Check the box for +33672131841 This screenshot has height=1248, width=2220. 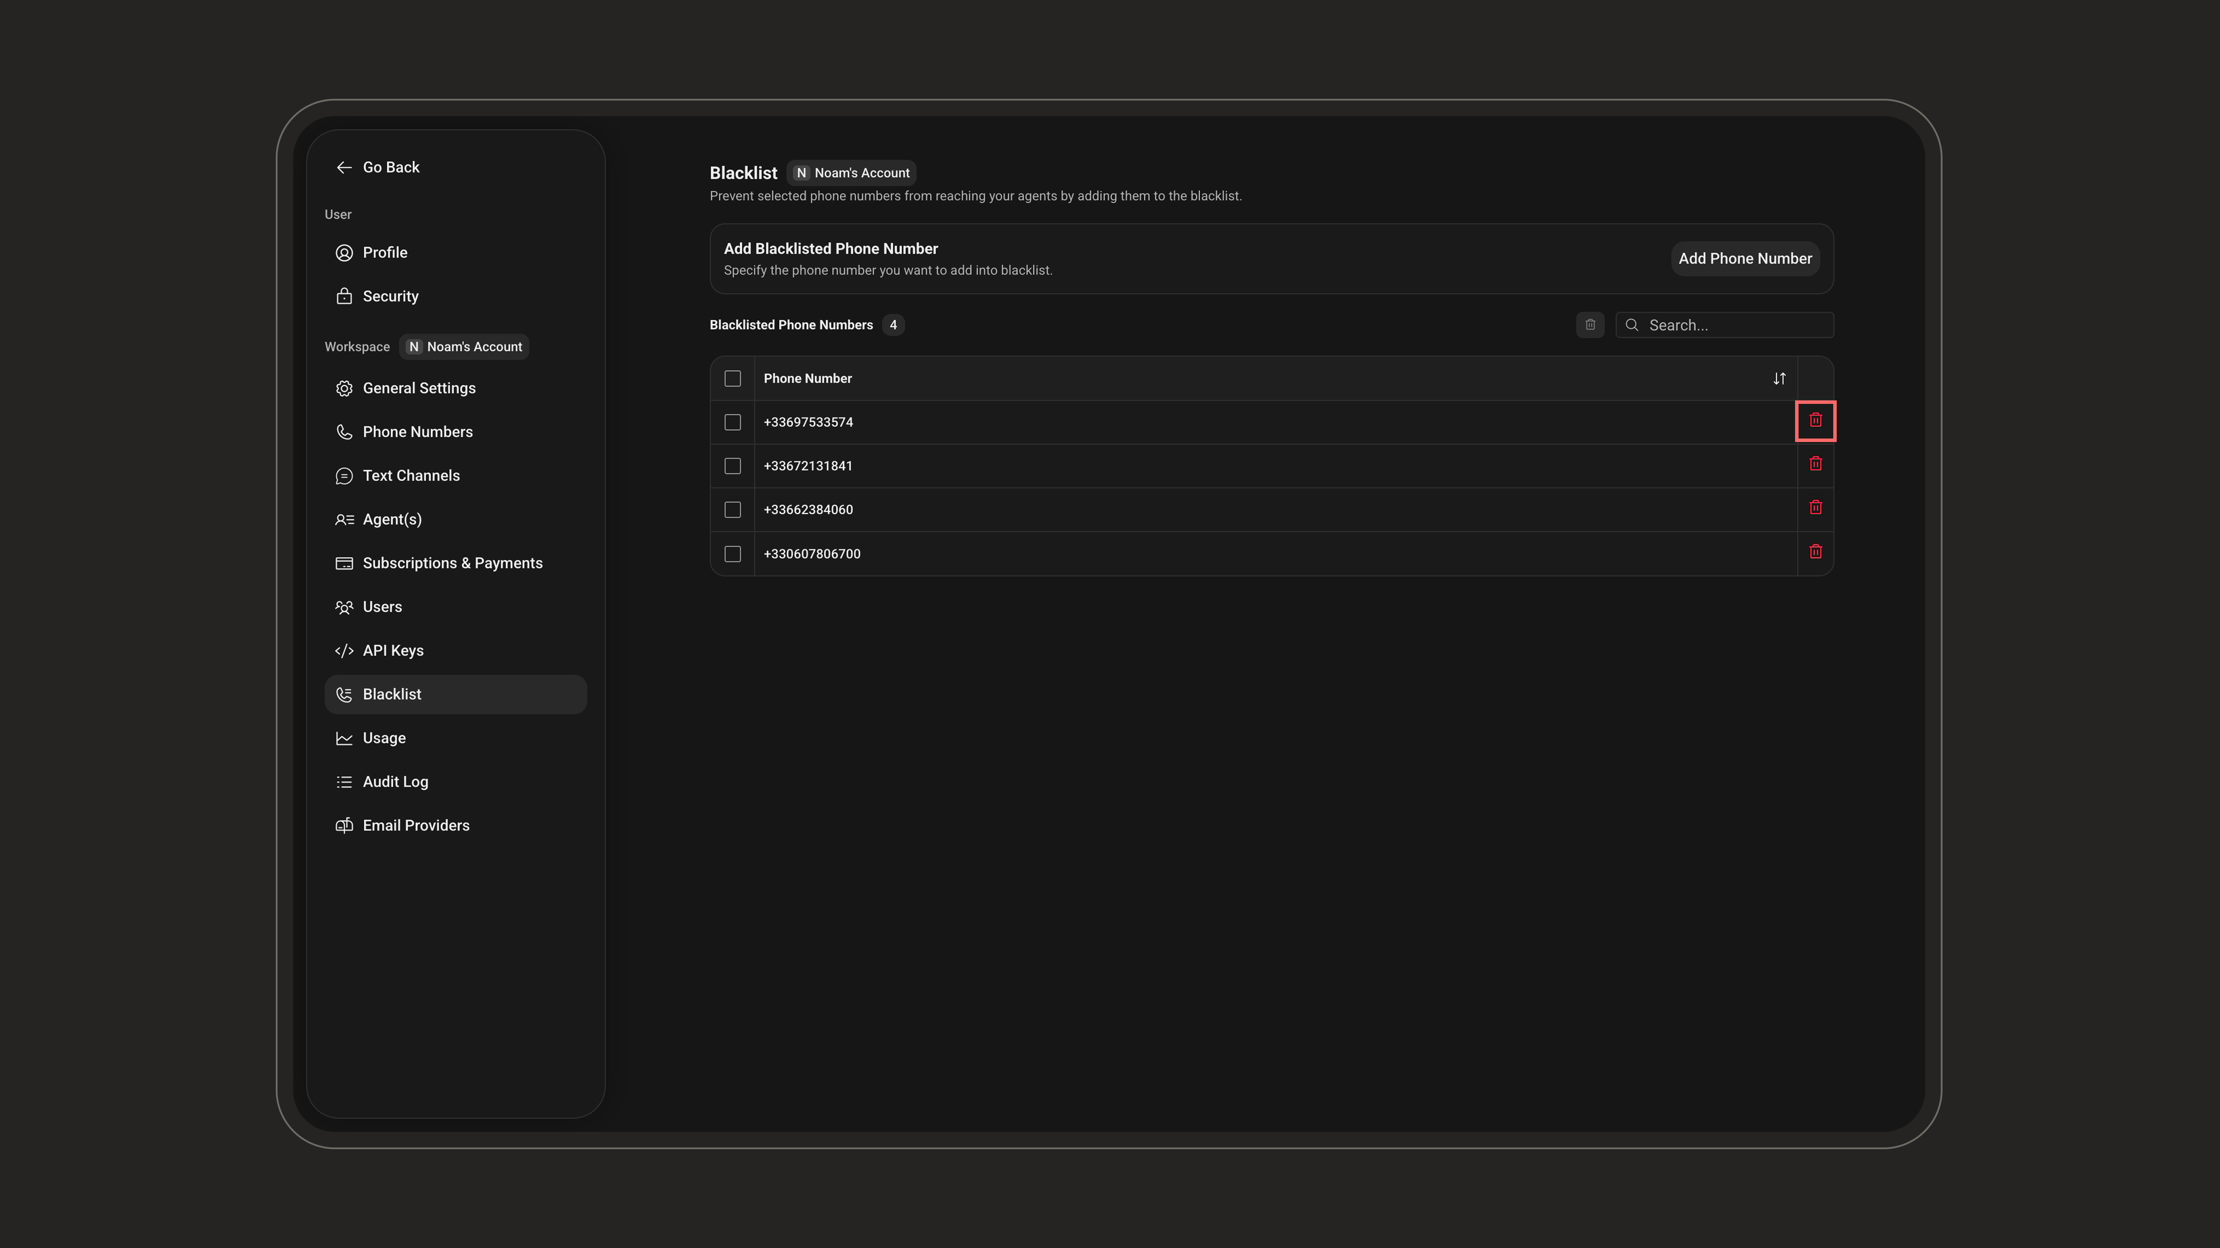click(732, 466)
